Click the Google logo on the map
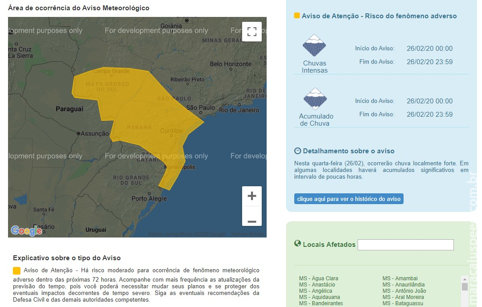 click(26, 230)
